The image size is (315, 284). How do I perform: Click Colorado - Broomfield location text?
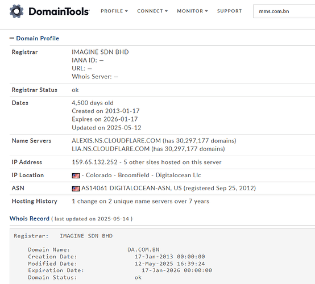tap(118, 175)
